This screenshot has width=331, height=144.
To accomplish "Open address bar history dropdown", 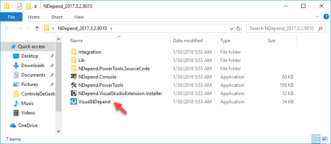I will 232,28.
